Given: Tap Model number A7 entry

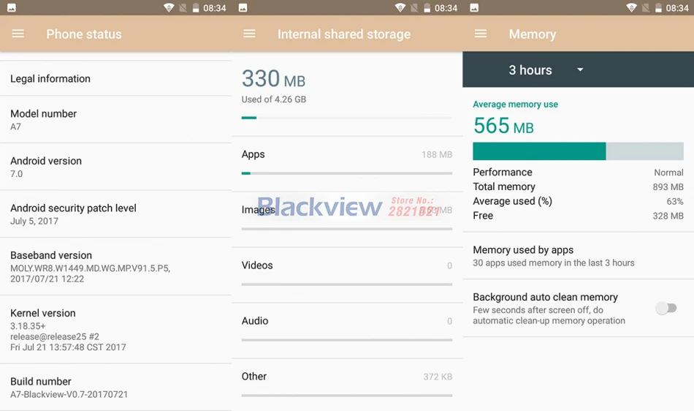Looking at the screenshot, I should 115,120.
